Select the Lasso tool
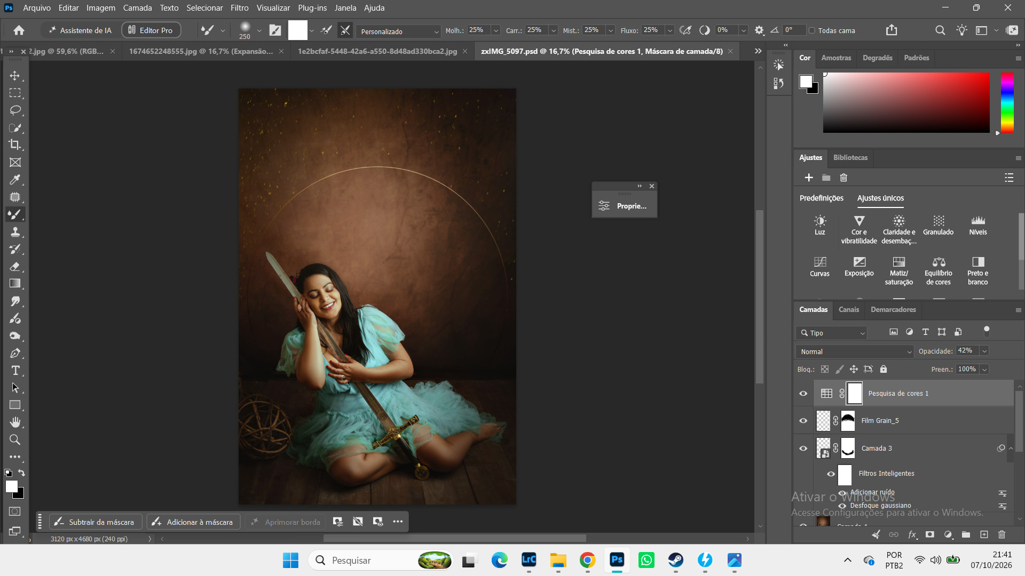 [x=15, y=110]
